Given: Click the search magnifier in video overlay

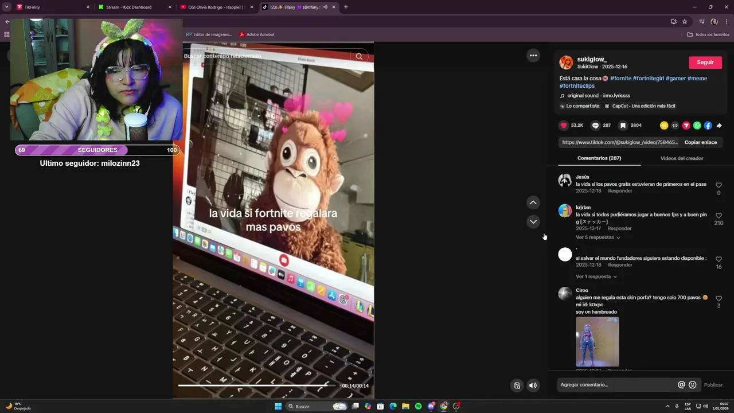Looking at the screenshot, I should pyautogui.click(x=359, y=56).
